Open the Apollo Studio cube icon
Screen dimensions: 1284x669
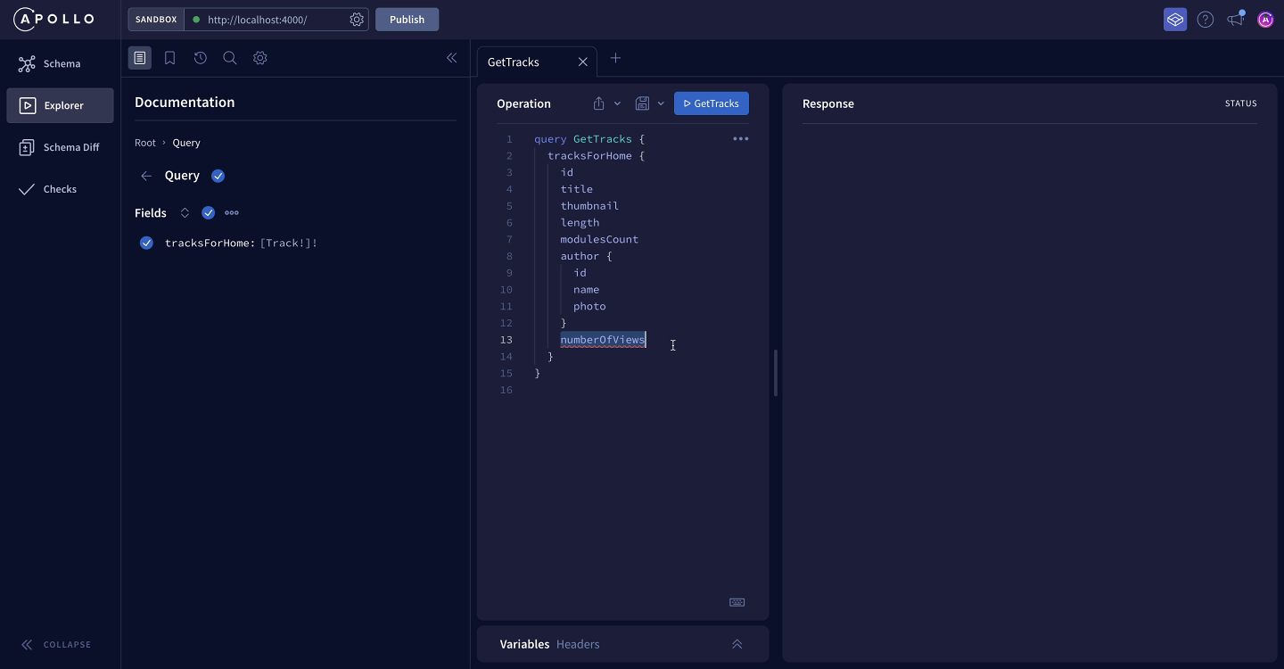1175,20
